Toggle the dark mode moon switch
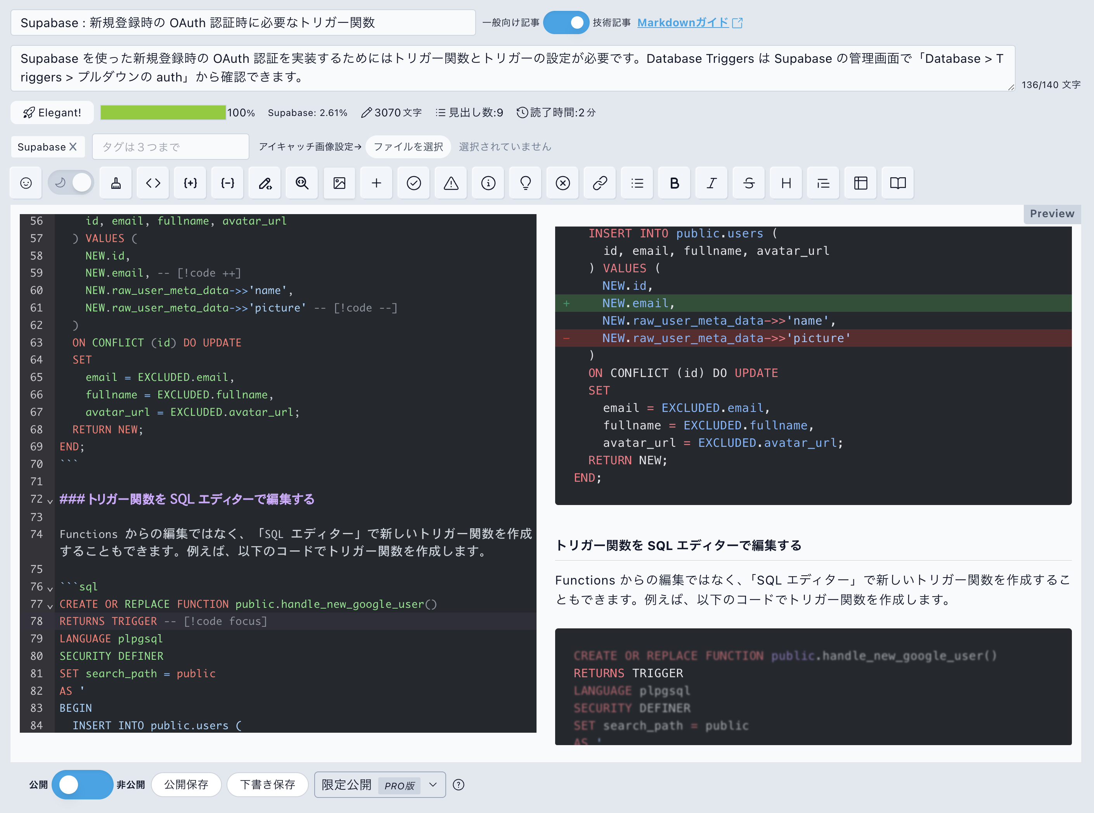1094x813 pixels. [x=71, y=183]
